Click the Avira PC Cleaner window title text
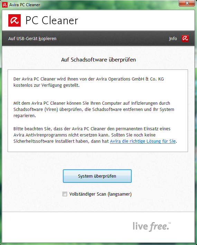 (25, 5)
